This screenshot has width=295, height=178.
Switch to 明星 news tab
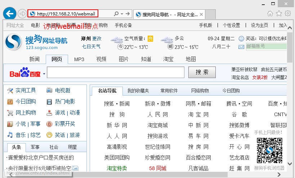(x=72, y=147)
